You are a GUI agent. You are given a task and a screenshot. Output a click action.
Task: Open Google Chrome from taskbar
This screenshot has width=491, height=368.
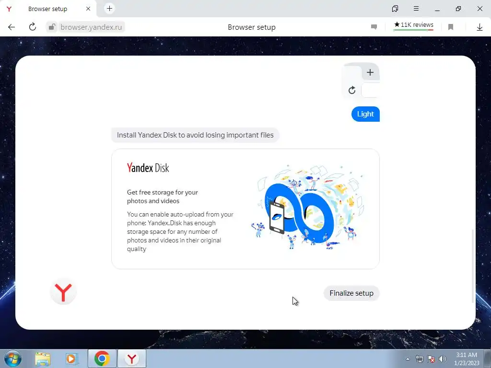tap(102, 358)
